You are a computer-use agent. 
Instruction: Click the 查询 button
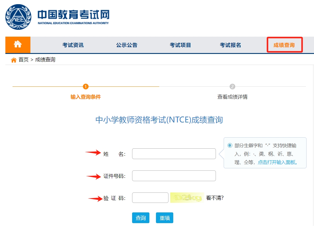coord(140,218)
